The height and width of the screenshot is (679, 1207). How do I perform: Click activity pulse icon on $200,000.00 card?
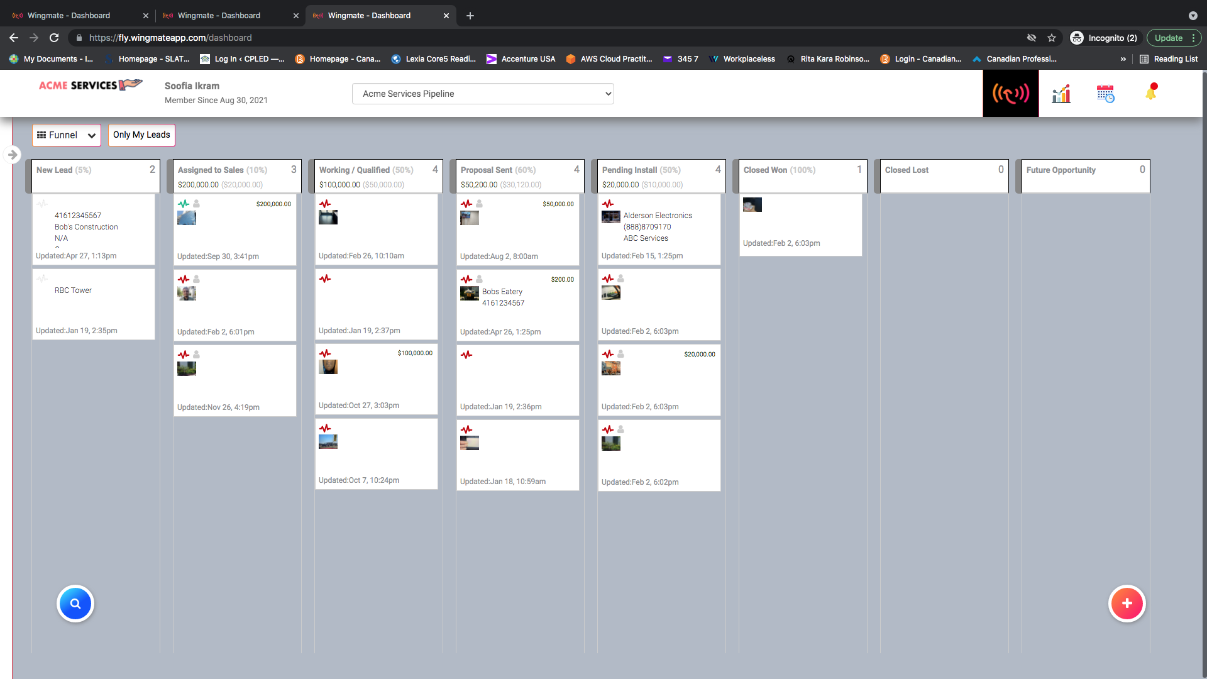[x=183, y=204]
